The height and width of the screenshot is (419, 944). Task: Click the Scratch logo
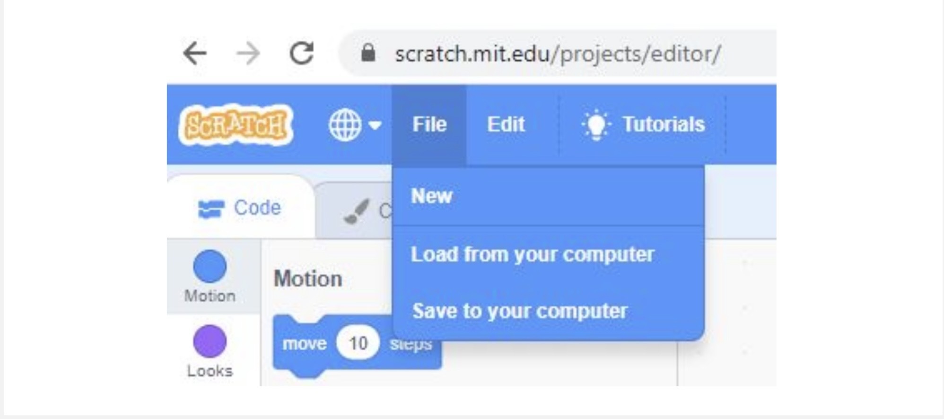tap(236, 125)
